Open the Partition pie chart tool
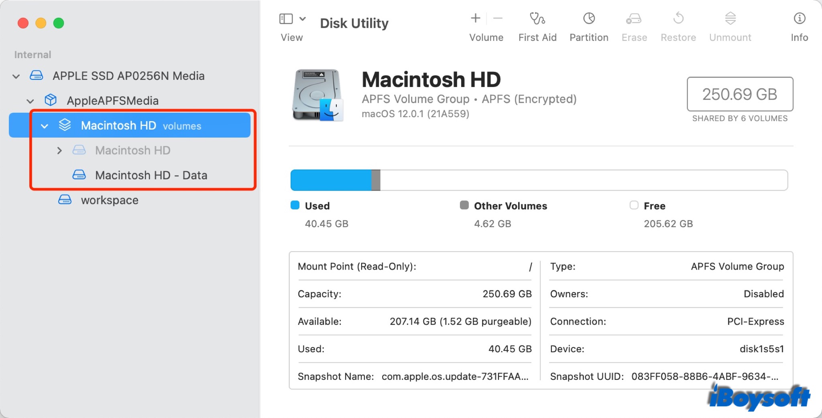The height and width of the screenshot is (418, 822). tap(589, 19)
